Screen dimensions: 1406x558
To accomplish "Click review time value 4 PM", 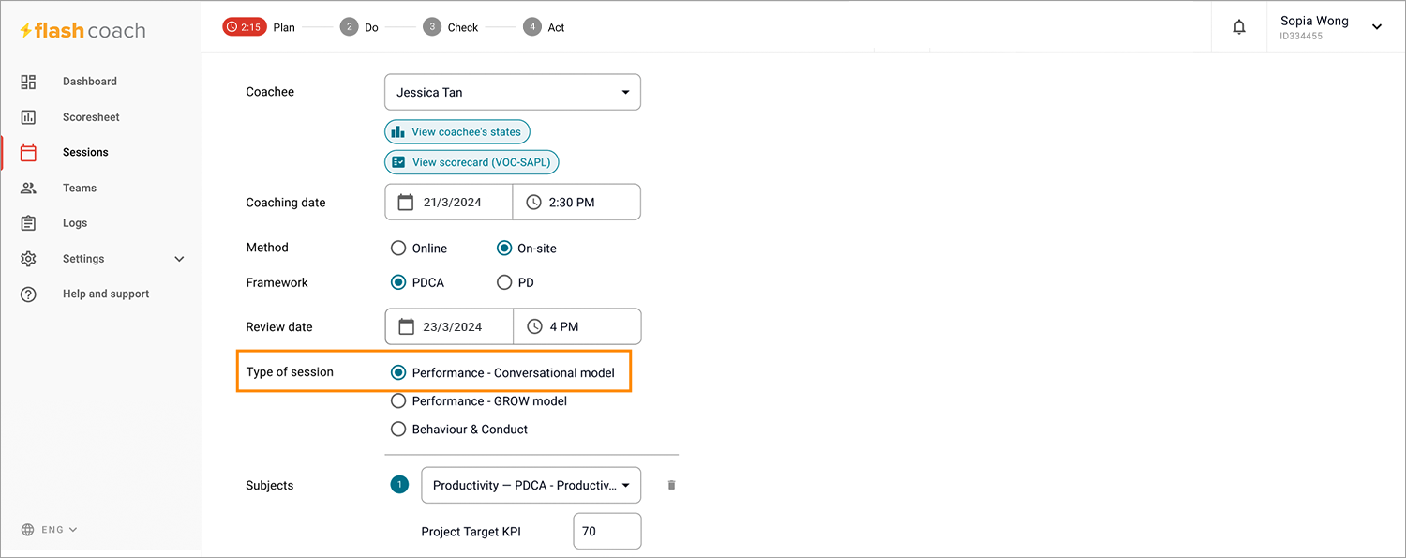I will click(564, 327).
